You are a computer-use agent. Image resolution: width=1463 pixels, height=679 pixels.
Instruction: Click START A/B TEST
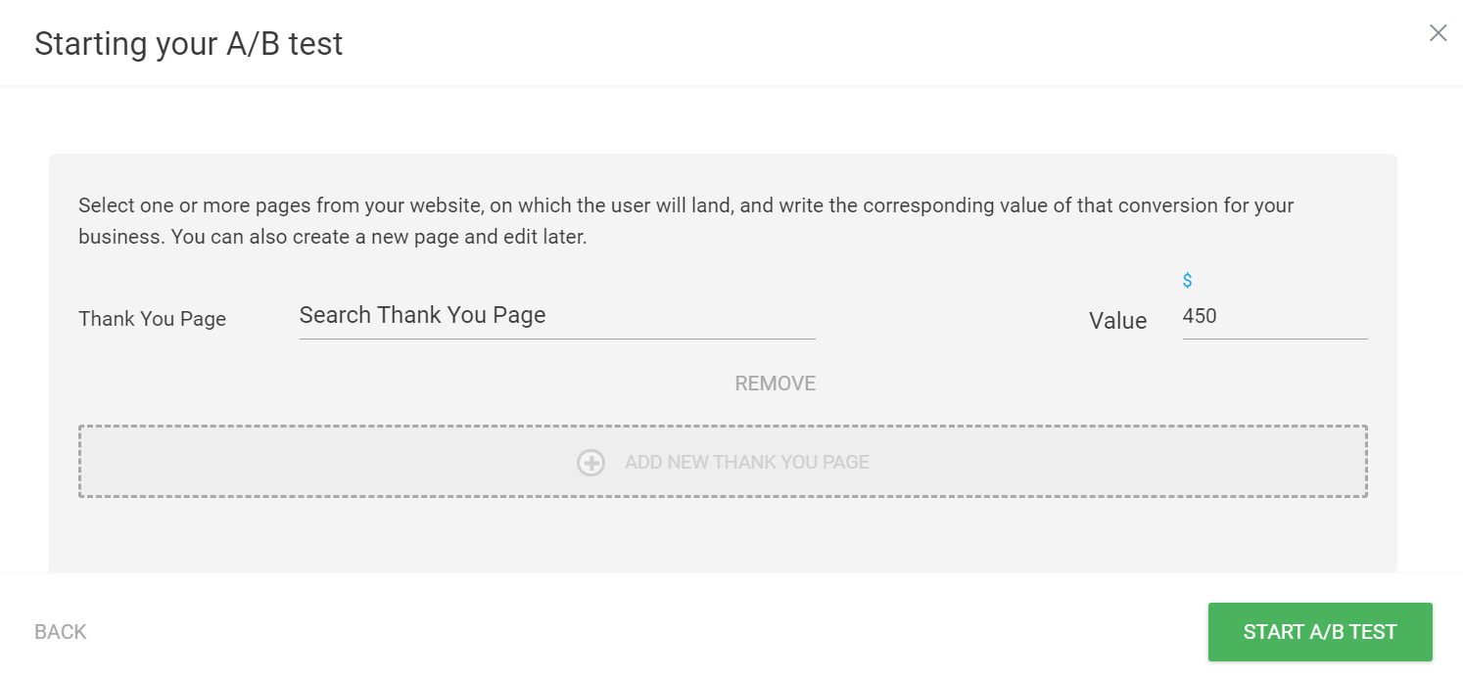[1320, 631]
